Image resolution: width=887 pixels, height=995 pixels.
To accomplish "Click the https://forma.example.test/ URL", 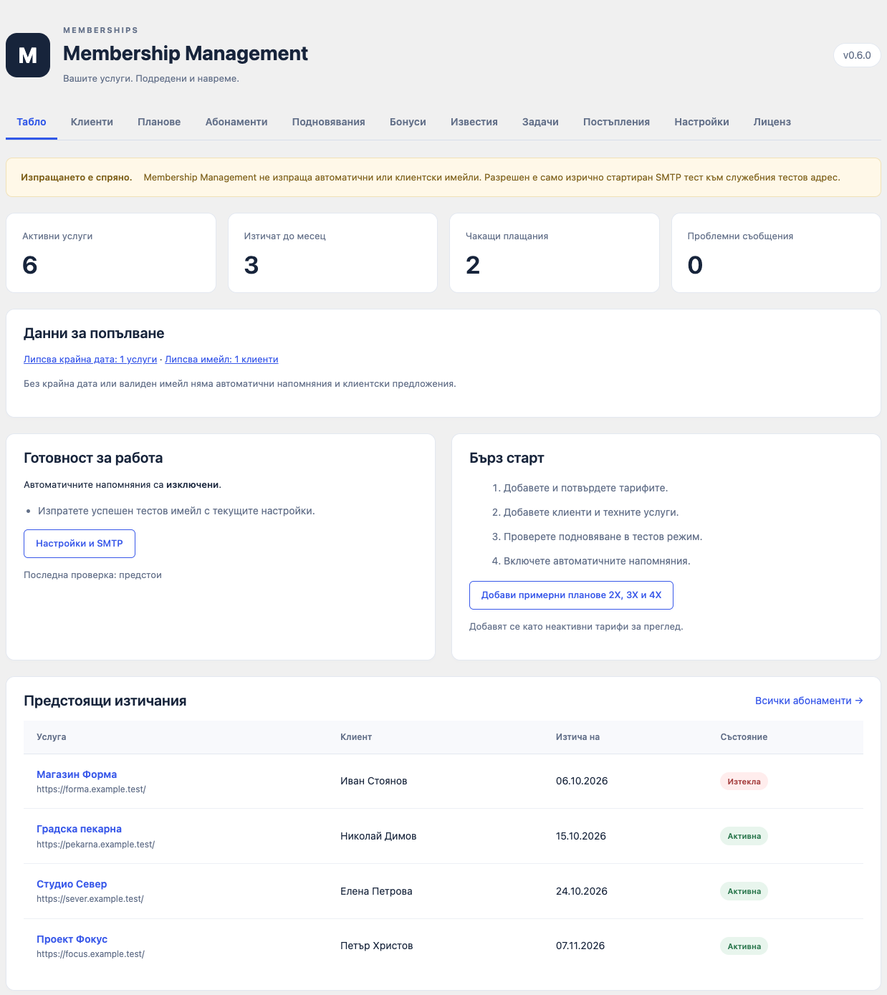I will [91, 789].
